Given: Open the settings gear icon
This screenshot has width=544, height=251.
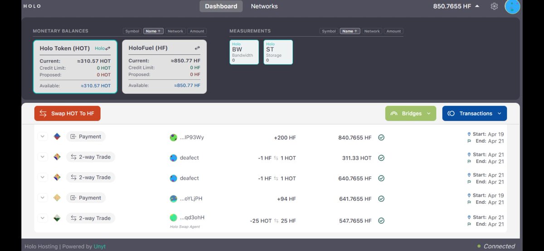Looking at the screenshot, I should [494, 6].
